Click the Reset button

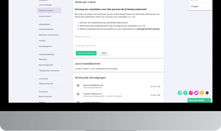click(x=104, y=53)
